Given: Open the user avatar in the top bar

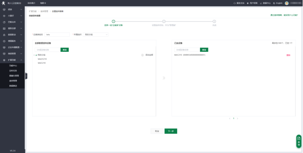Looking at the screenshot, I should (x=287, y=3).
